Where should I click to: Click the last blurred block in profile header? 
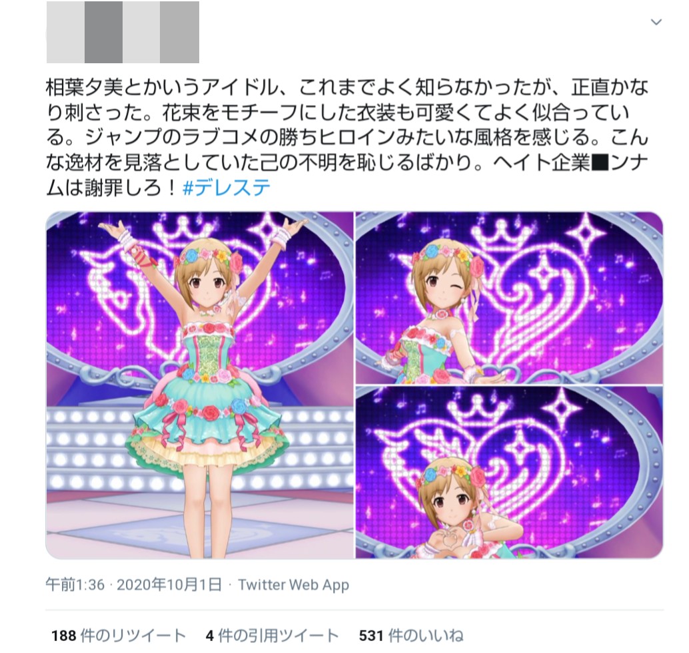click(x=179, y=32)
